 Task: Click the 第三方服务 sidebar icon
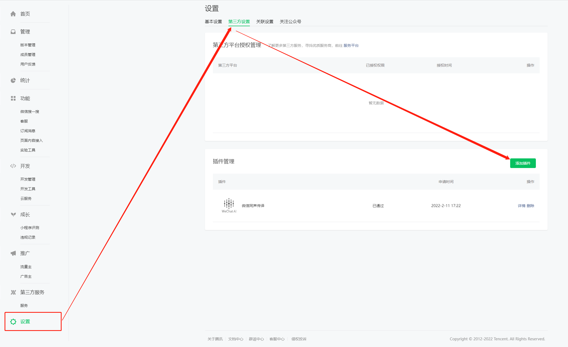tap(13, 292)
